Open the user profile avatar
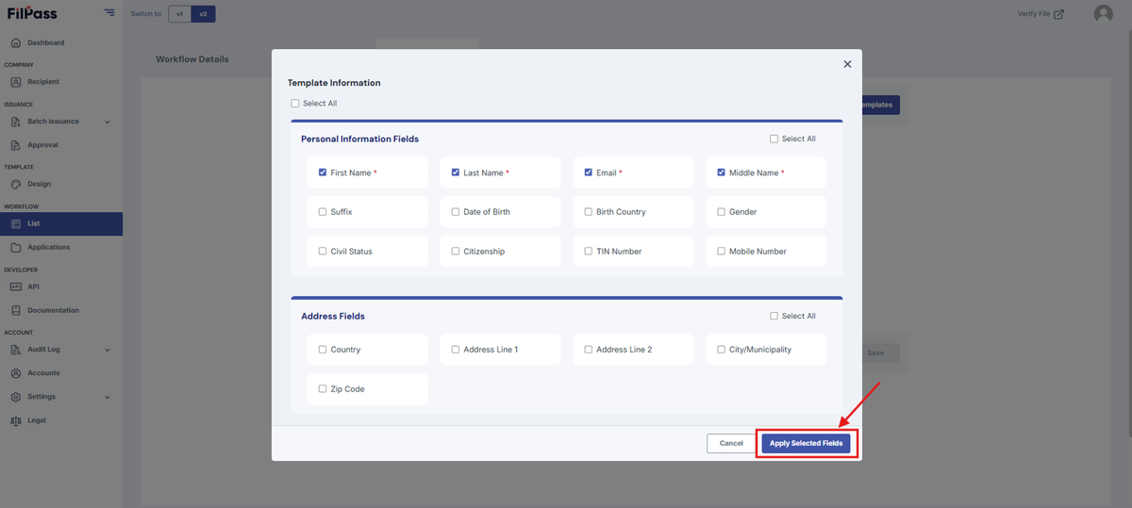1132x508 pixels. click(x=1103, y=14)
